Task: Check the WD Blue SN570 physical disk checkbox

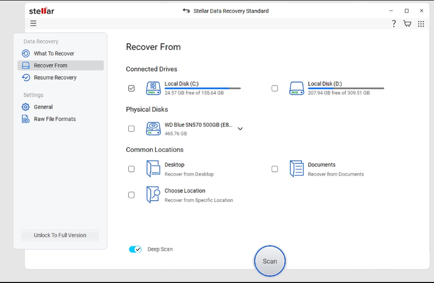Action: (132, 129)
